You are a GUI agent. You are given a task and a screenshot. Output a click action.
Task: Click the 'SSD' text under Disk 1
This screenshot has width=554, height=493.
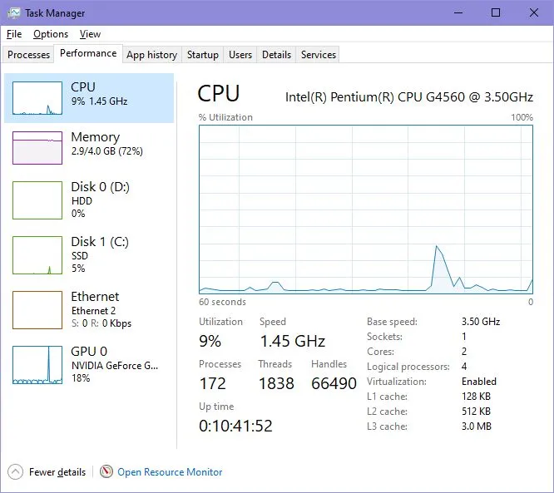click(x=80, y=256)
